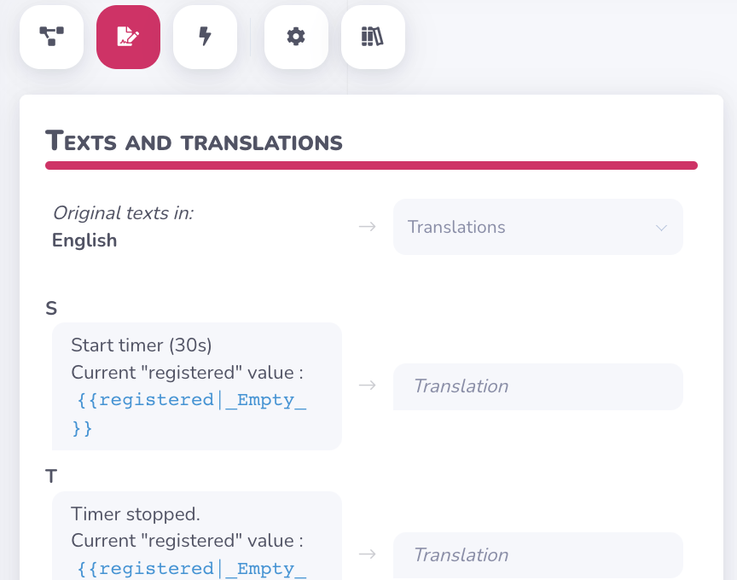Select the texts and translations icon

pos(128,37)
